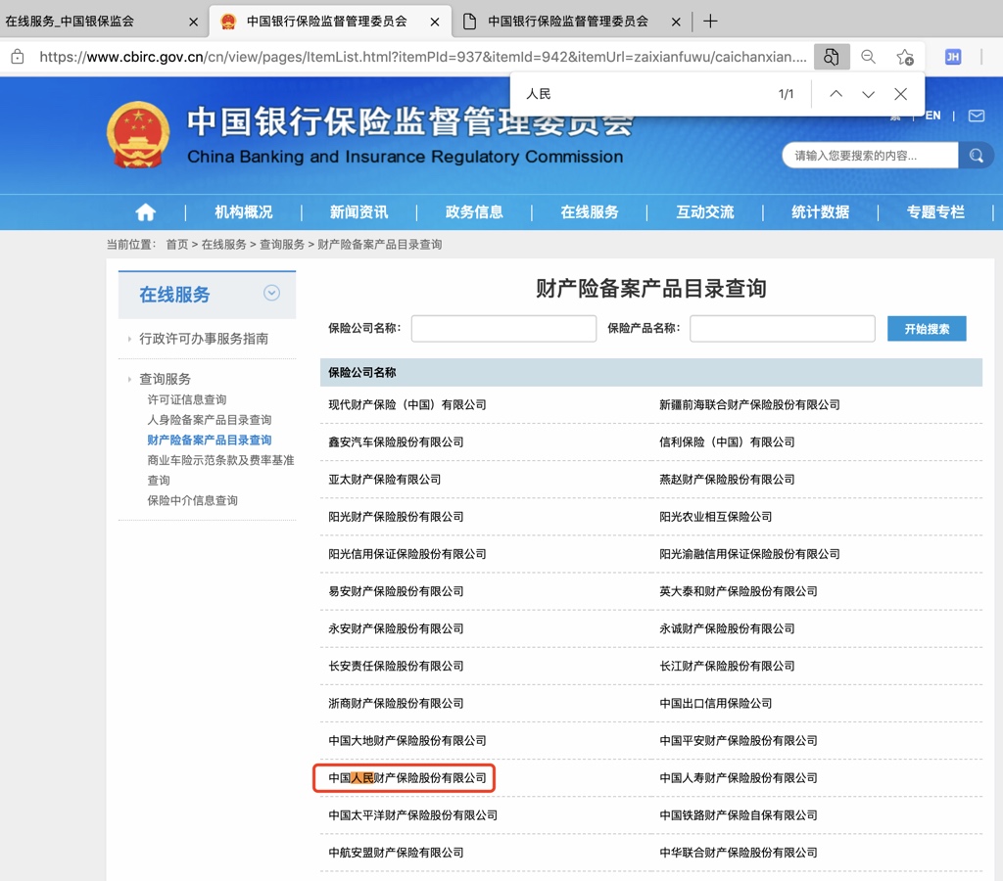Select 英大泰和财产保险股份有限公司
The image size is (1003, 881).
click(739, 591)
